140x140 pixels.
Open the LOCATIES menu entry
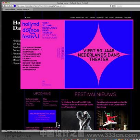point(26,59)
